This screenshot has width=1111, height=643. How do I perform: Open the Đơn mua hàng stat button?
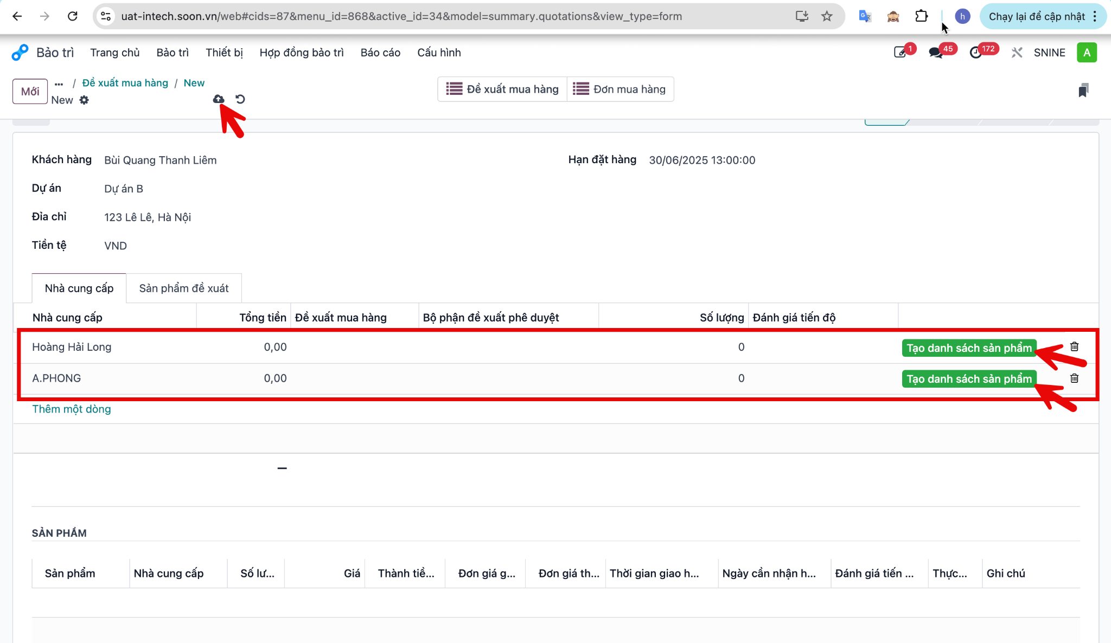pyautogui.click(x=620, y=89)
